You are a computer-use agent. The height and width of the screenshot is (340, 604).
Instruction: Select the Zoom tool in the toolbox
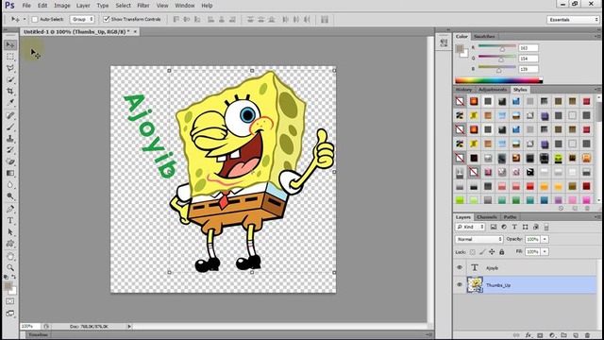pos(10,267)
